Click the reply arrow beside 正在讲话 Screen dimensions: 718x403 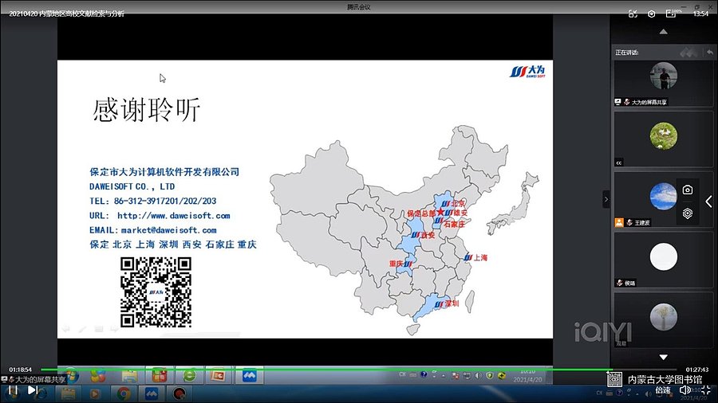point(709,53)
